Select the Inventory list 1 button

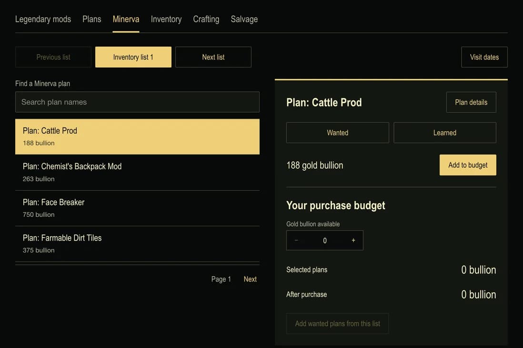coord(133,57)
